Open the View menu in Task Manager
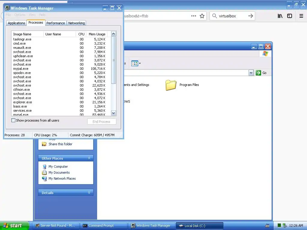Viewport: 307px width, 230px height. click(x=32, y=15)
